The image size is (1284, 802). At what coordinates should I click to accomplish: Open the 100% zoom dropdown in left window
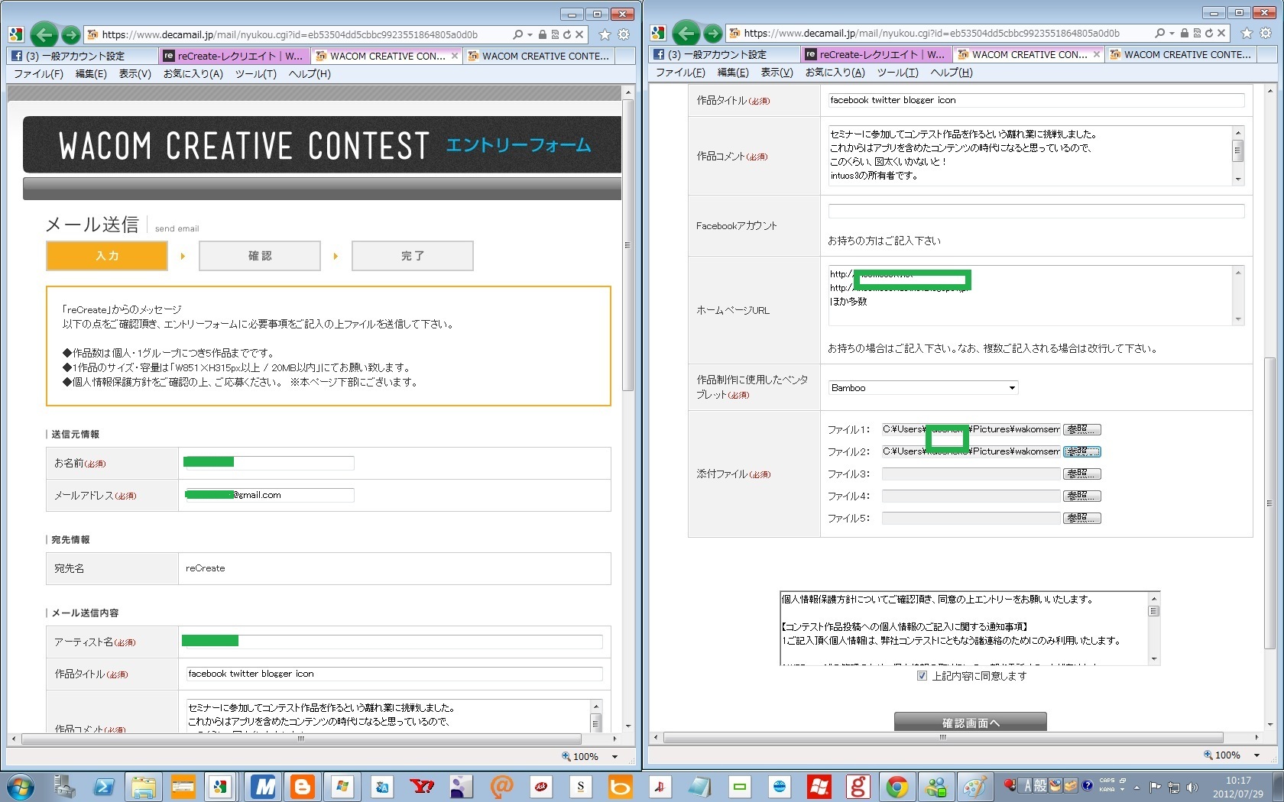pyautogui.click(x=615, y=757)
